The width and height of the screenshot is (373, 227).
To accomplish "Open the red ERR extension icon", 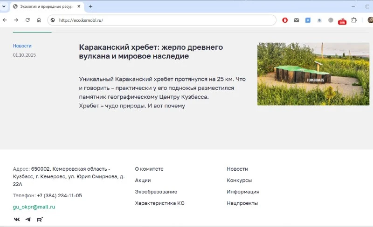I will pos(342,21).
